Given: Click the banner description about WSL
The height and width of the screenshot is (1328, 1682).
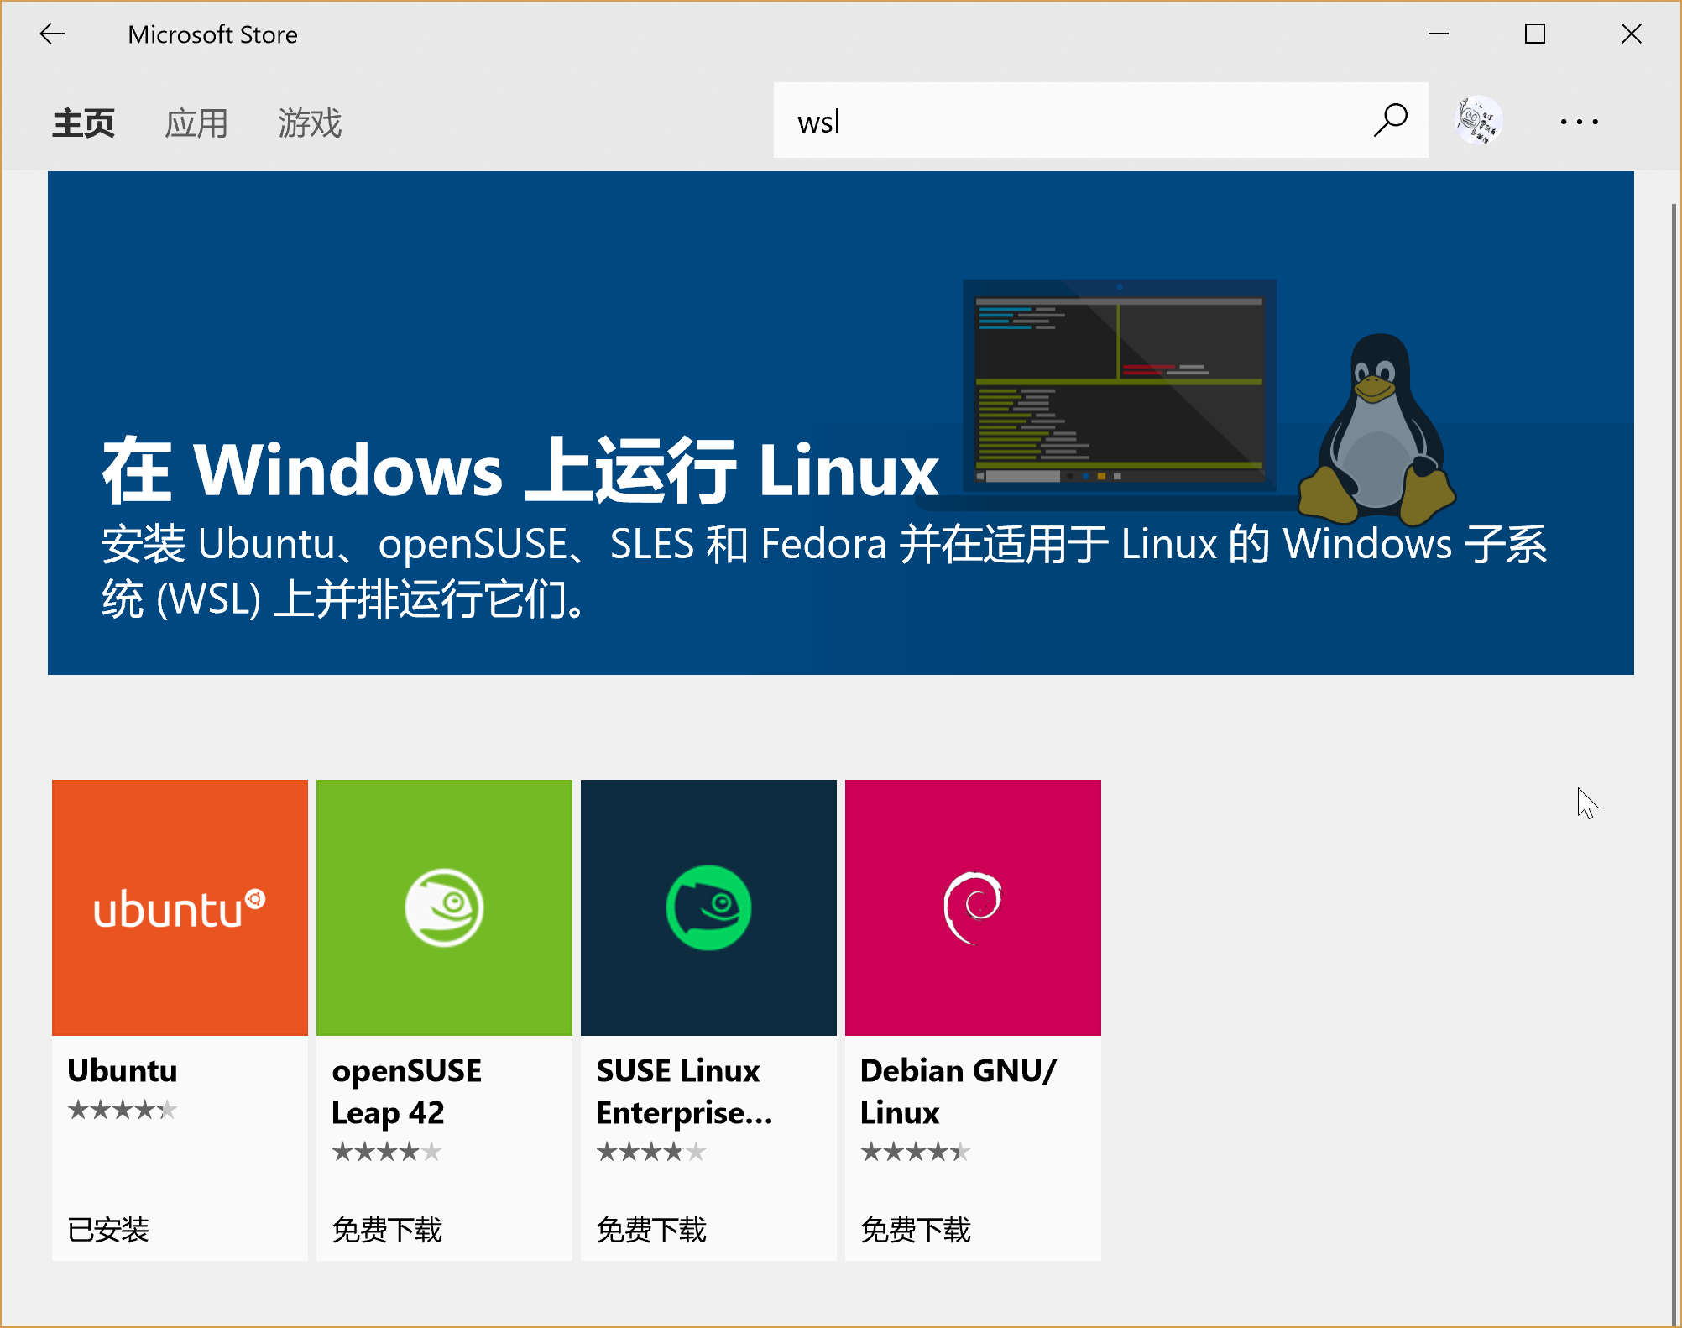Looking at the screenshot, I should point(823,572).
